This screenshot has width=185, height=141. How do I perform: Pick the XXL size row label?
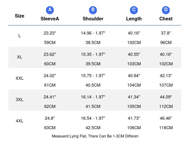(x=19, y=78)
